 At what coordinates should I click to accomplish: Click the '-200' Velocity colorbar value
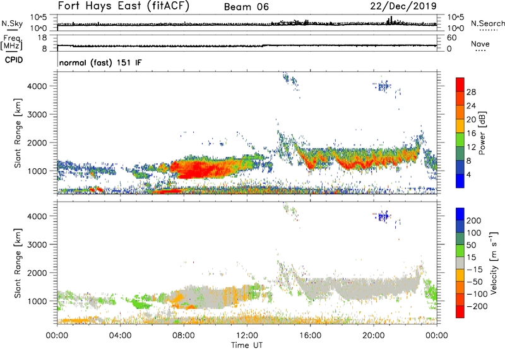pos(477,306)
